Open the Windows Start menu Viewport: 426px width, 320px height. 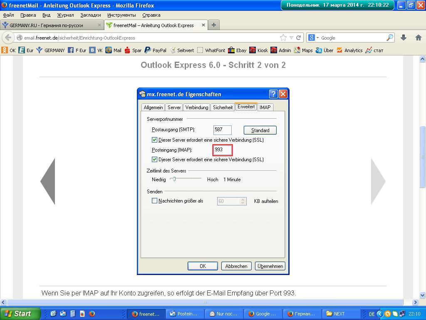point(20,314)
